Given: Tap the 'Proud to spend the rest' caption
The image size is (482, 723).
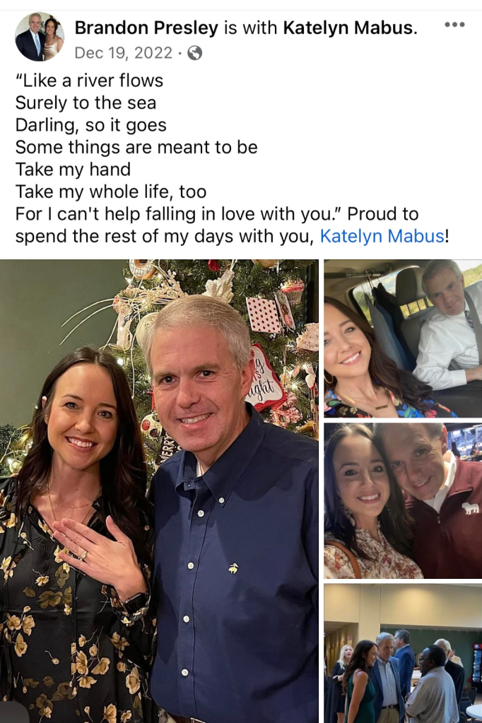Looking at the screenshot, I should tap(217, 225).
